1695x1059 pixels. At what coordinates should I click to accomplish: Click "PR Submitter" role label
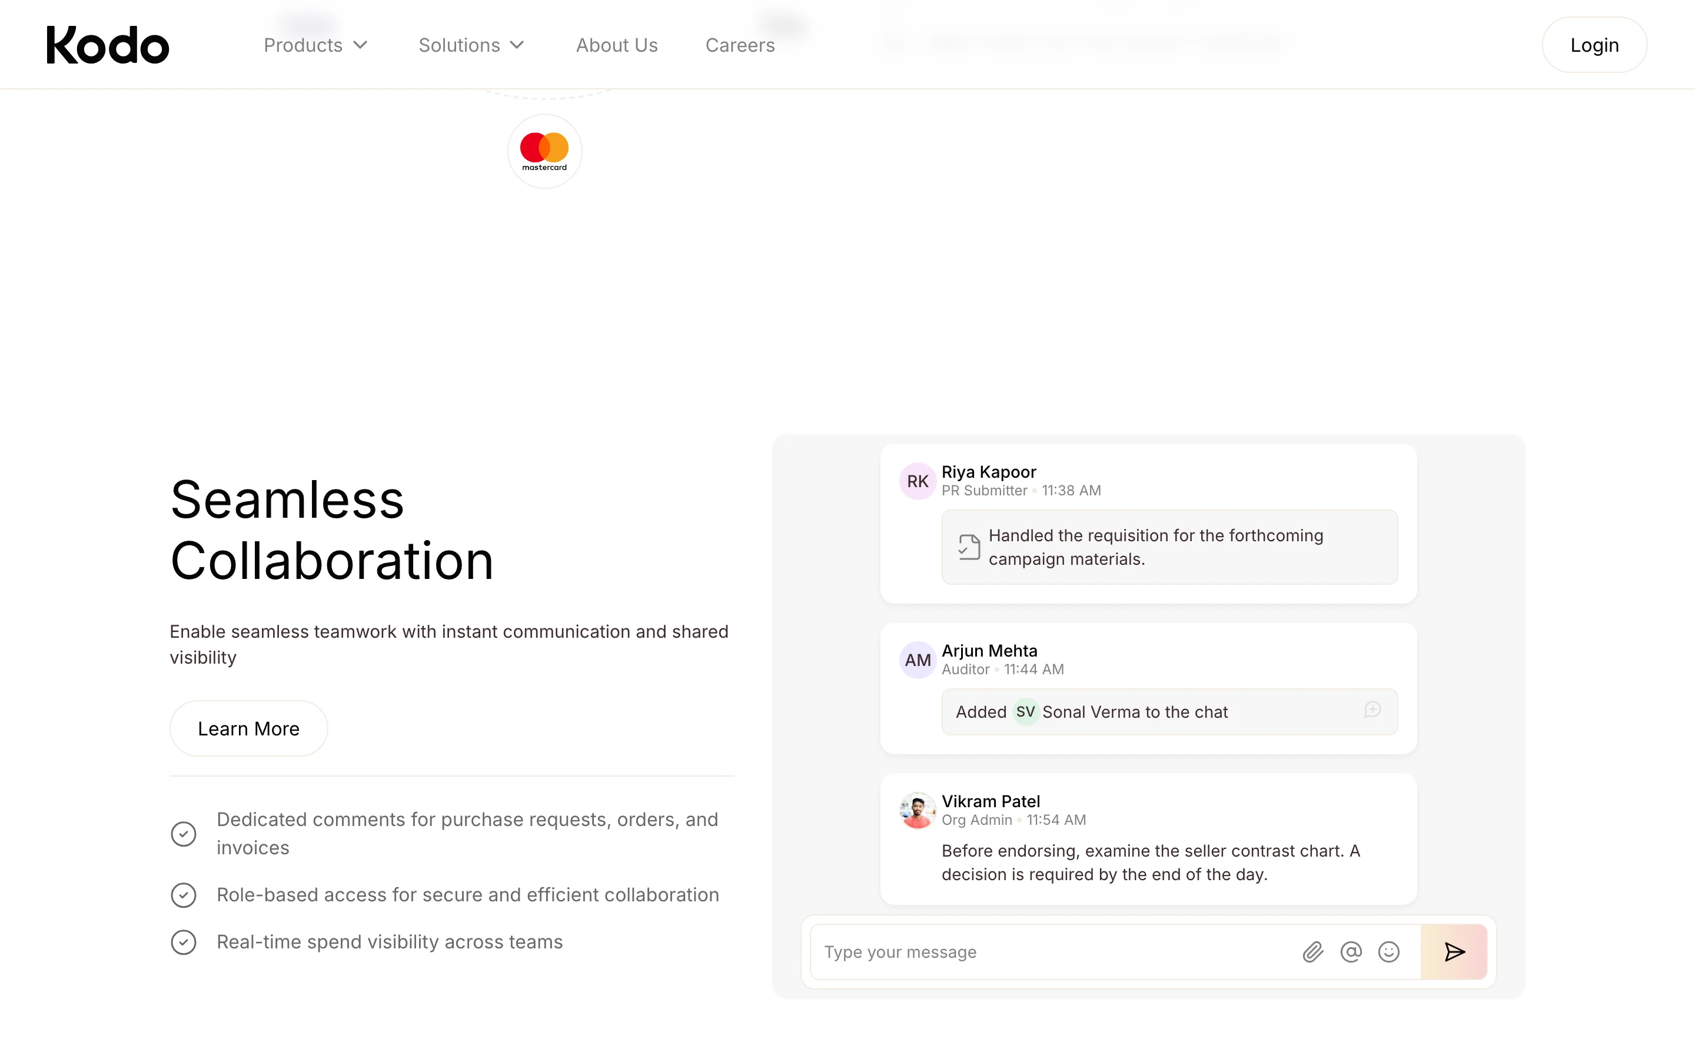(984, 490)
